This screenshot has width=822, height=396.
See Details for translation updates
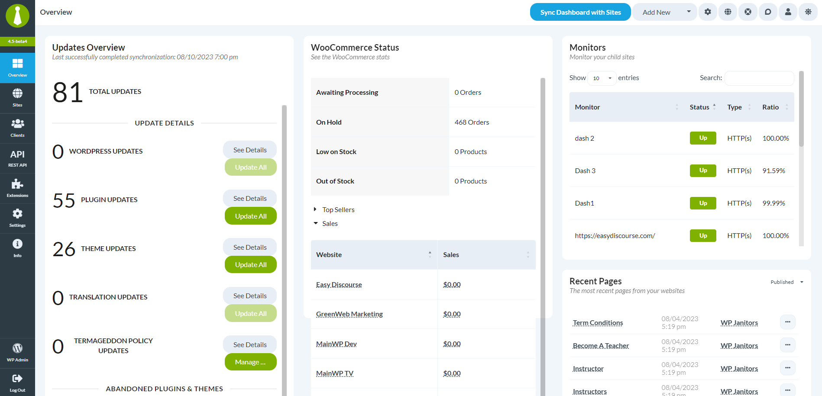click(x=250, y=296)
